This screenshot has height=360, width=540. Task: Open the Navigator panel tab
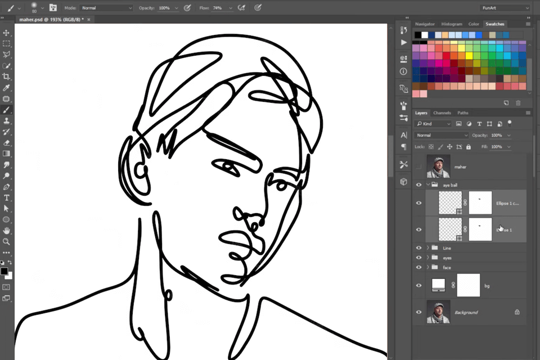point(425,24)
